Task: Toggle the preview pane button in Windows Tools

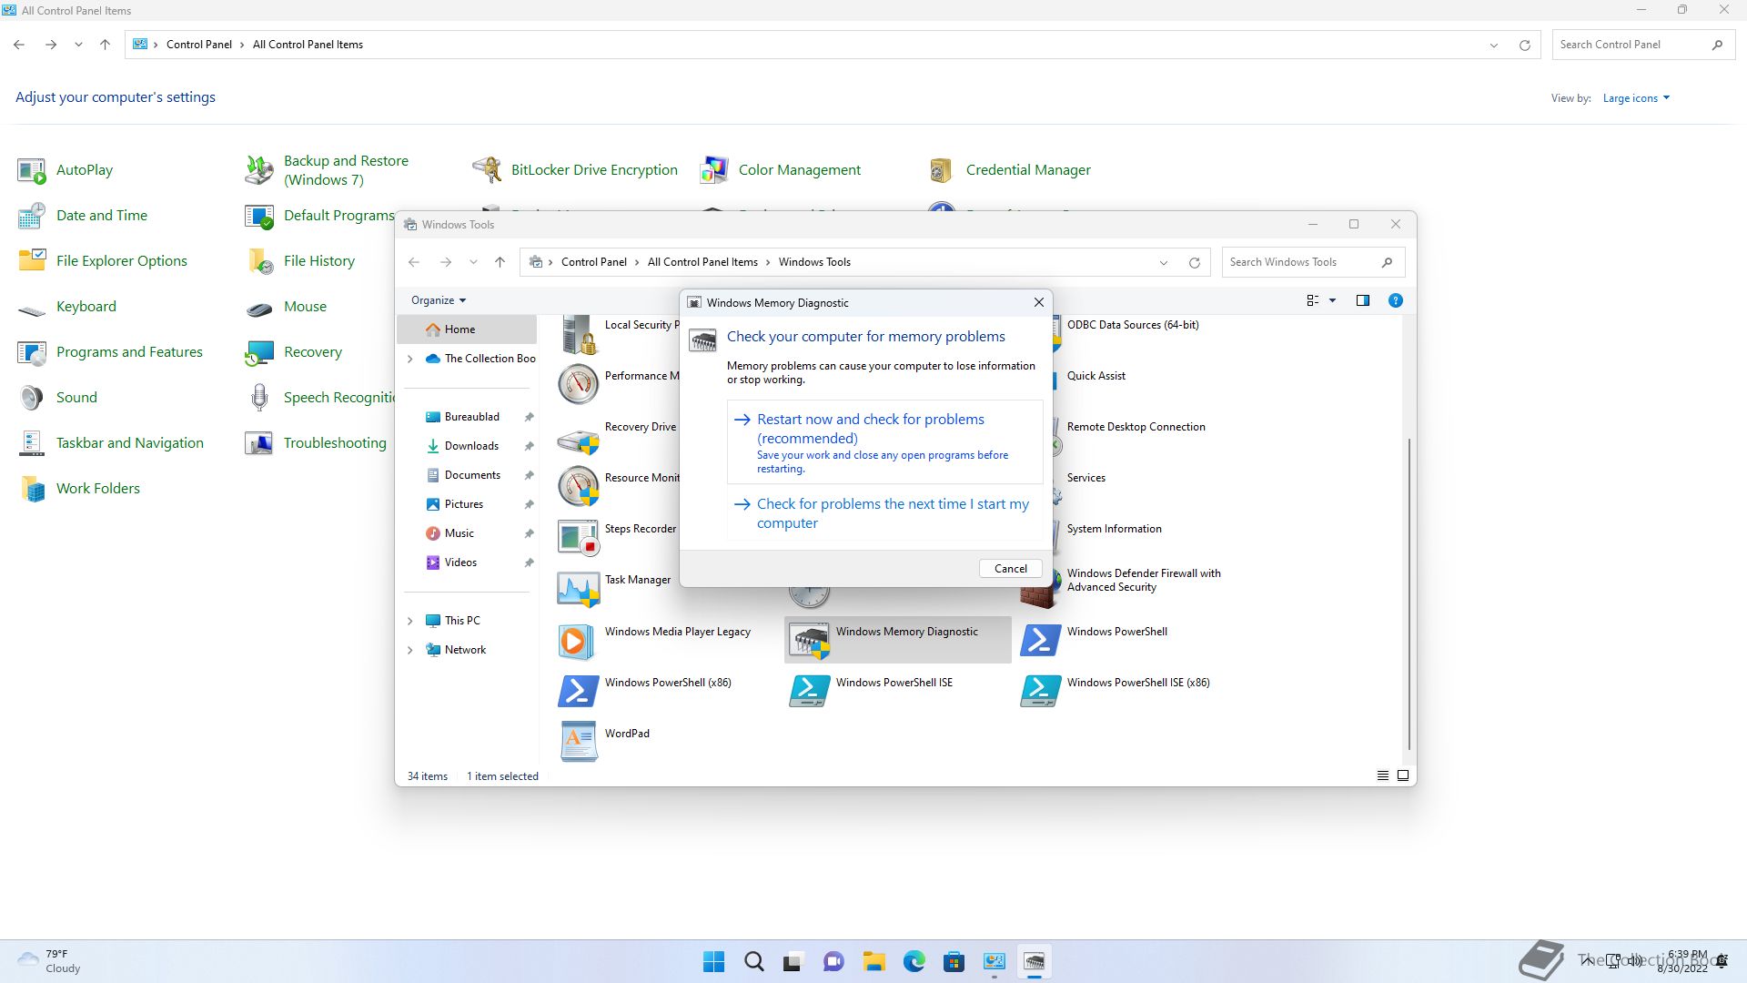Action: [x=1362, y=300]
